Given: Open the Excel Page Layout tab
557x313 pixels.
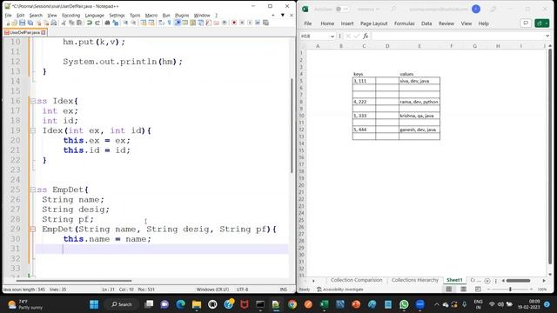Looking at the screenshot, I should [373, 23].
